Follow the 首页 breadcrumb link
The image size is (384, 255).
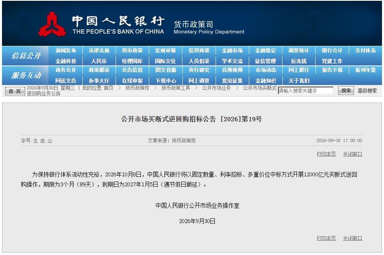(x=108, y=88)
